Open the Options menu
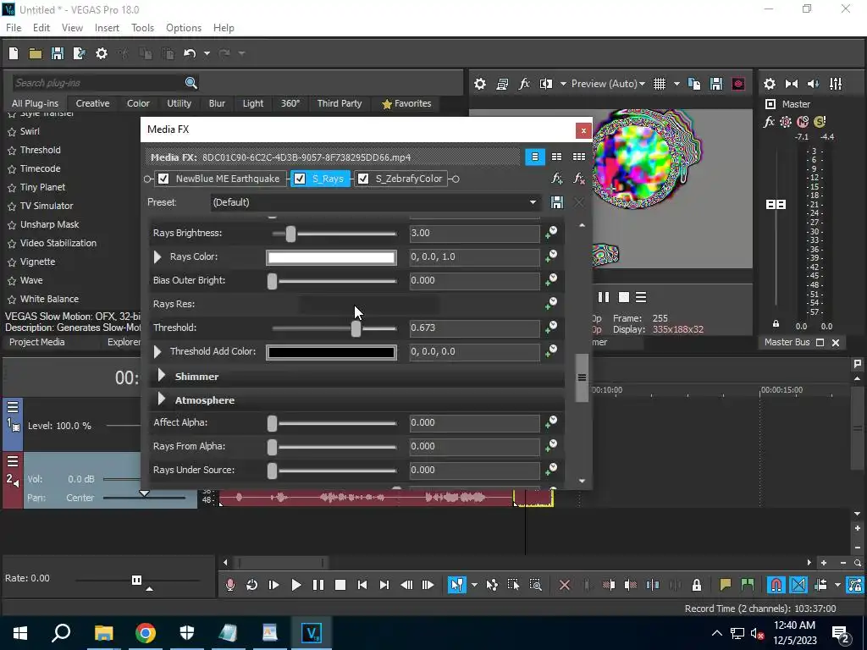The height and width of the screenshot is (650, 867). point(184,28)
